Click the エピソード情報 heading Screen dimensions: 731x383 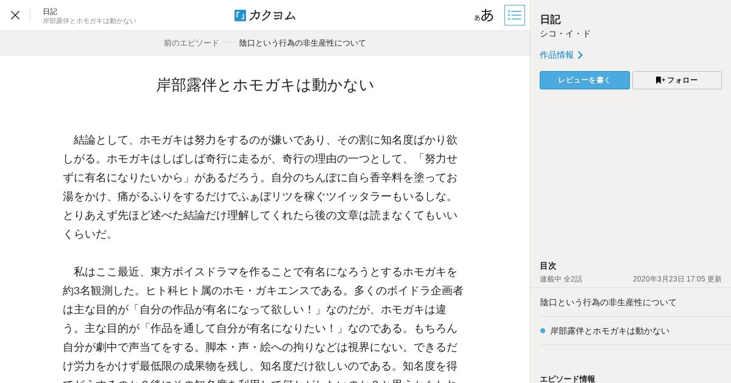568,379
